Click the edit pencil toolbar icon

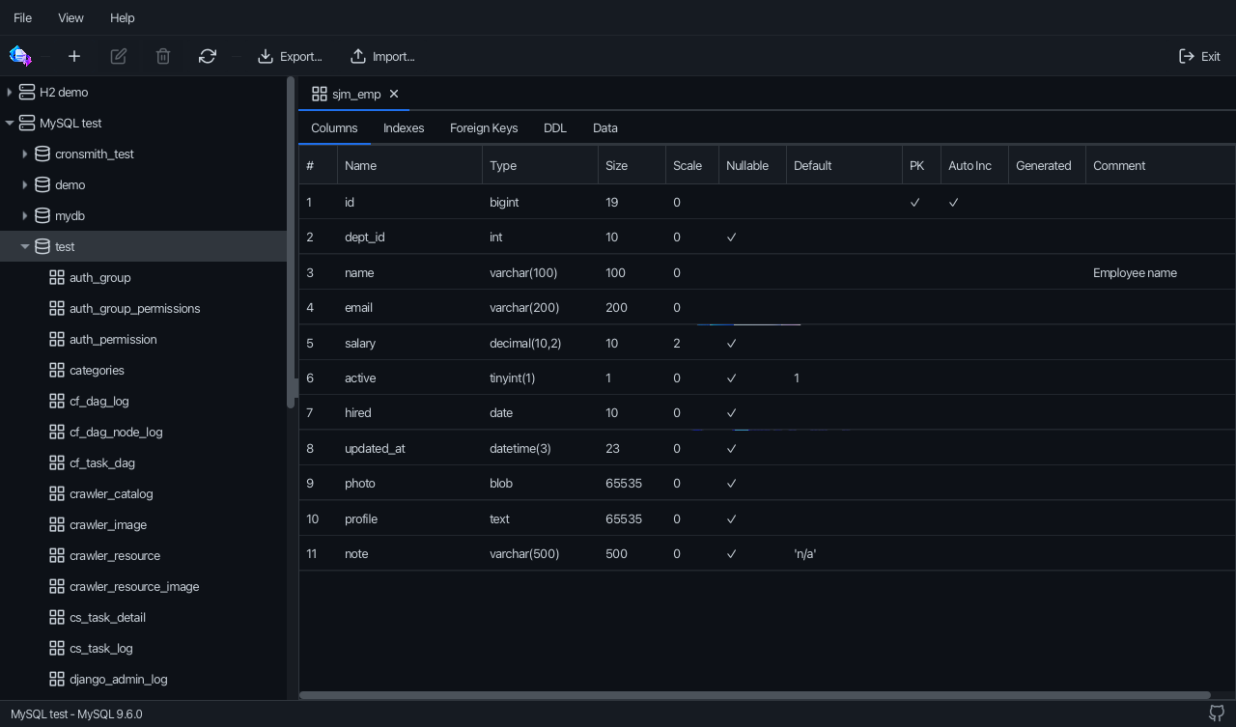[119, 56]
